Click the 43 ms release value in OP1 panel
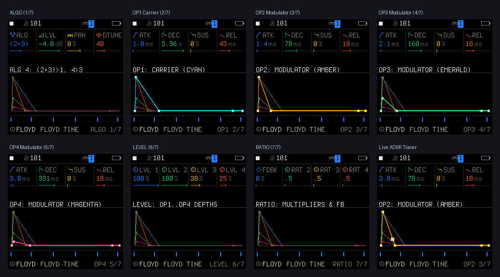 point(228,44)
